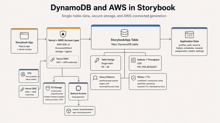The width and height of the screenshot is (220, 123).
Task: Click the 'image generation' caption
Action: pyautogui.click(x=78, y=97)
